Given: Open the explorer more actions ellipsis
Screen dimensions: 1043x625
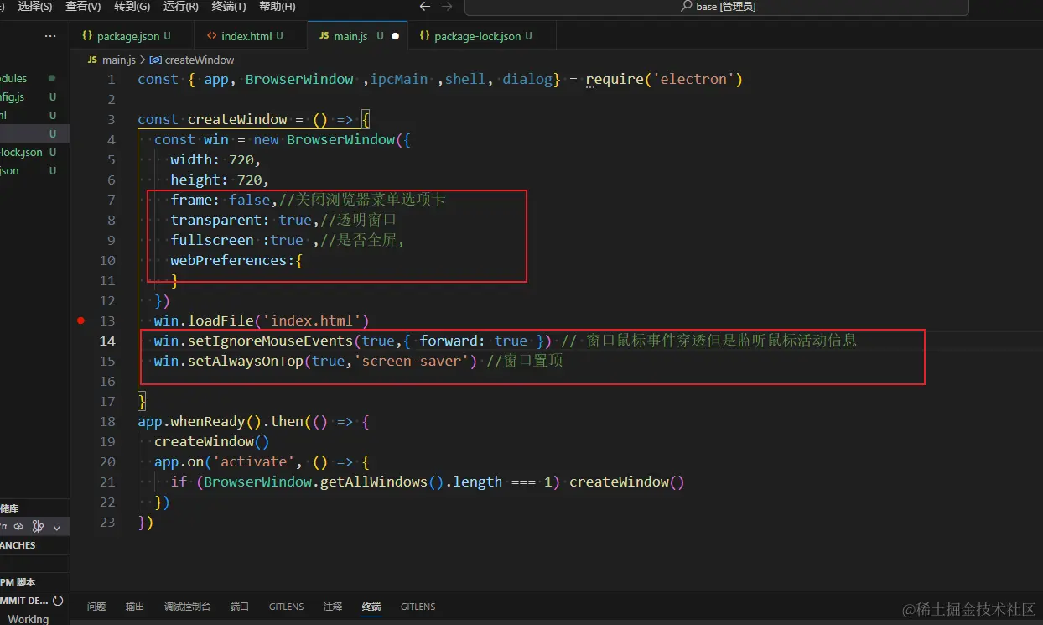Looking at the screenshot, I should click(50, 36).
